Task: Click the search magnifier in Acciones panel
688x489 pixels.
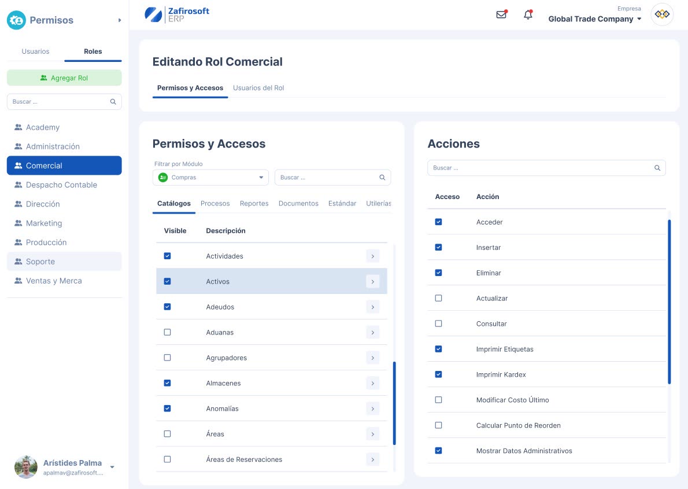Action: click(x=657, y=168)
